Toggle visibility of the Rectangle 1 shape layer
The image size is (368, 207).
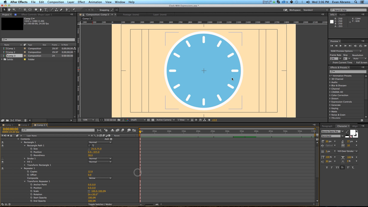click(3, 142)
